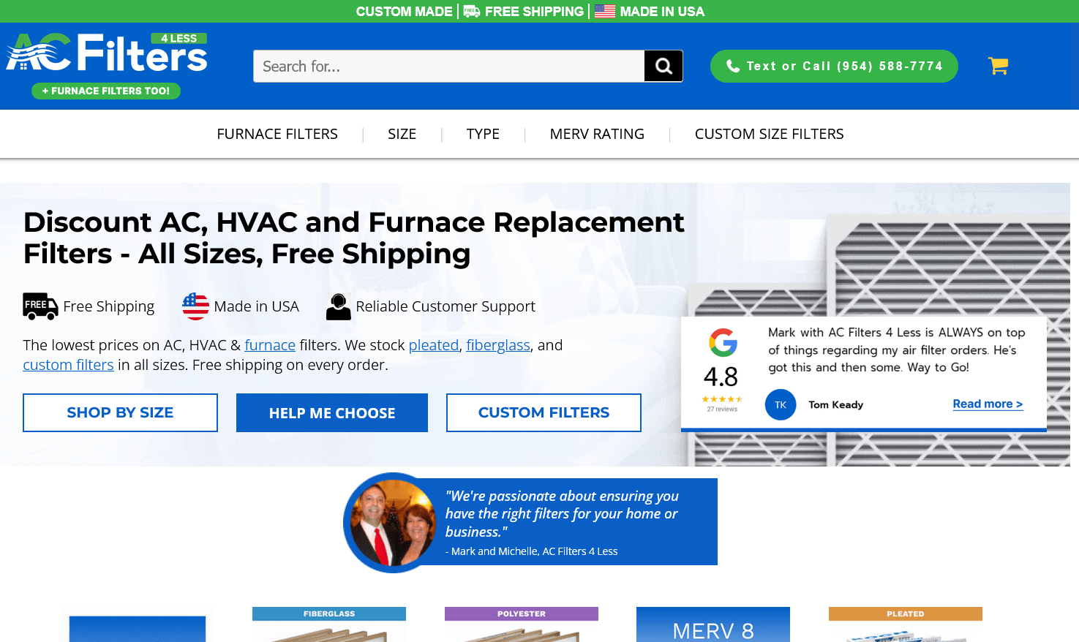Click + Furnace Filters Too badge
Screen dimensions: 1079x642
coord(106,91)
